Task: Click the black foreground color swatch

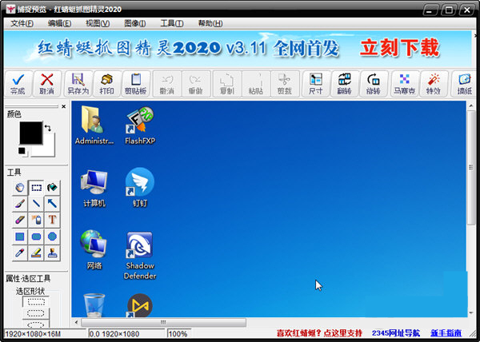Action: click(30, 133)
